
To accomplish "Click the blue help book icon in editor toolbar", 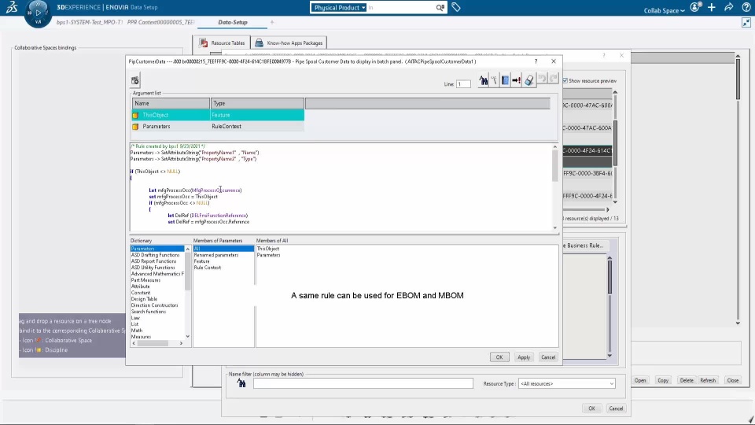I will click(505, 80).
